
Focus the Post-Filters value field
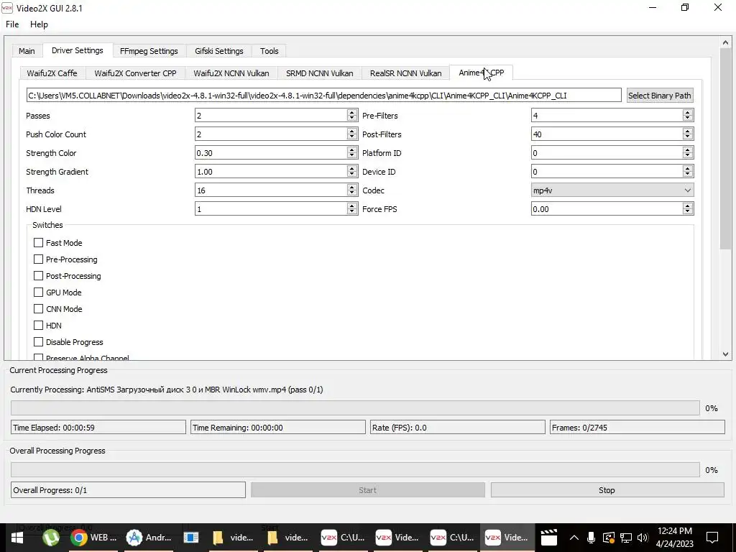point(607,134)
